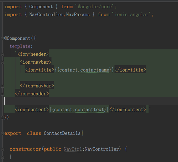
Task: Click the closing </ion-title> tag
Action: point(130,70)
